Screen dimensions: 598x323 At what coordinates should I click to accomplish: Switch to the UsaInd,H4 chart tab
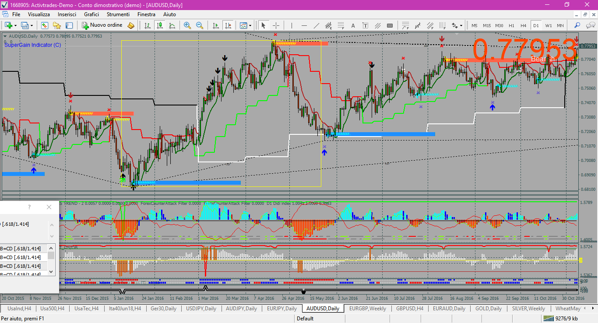click(x=19, y=308)
